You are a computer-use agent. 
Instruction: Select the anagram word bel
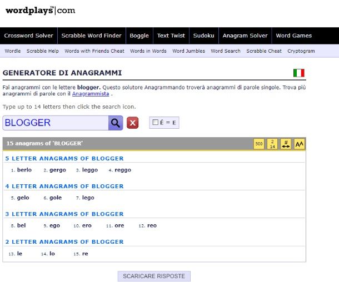(x=22, y=225)
